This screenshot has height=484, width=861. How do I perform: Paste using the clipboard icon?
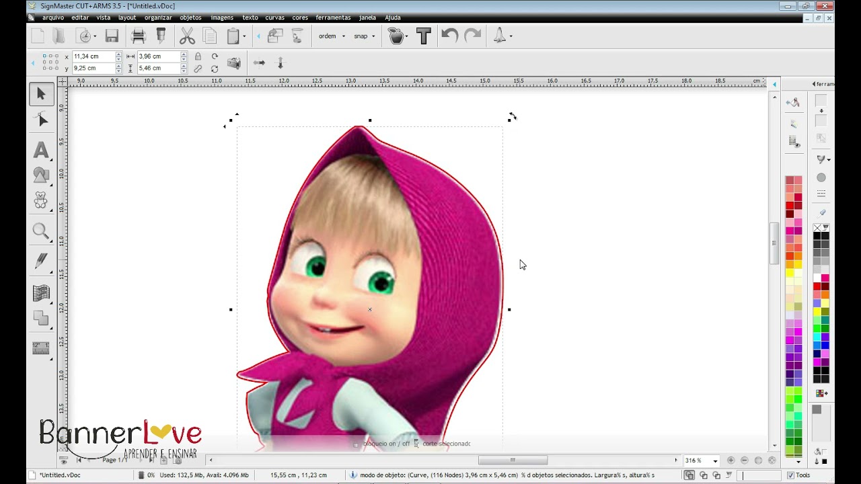click(233, 36)
